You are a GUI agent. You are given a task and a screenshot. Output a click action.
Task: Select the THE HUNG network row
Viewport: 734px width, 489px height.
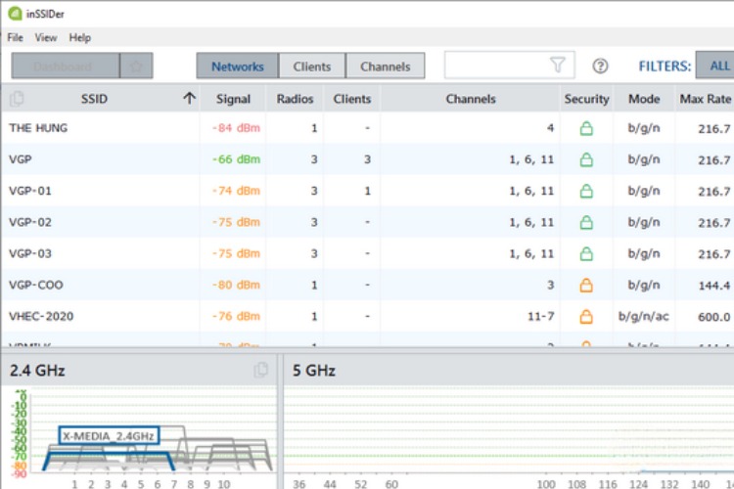pyautogui.click(x=98, y=128)
